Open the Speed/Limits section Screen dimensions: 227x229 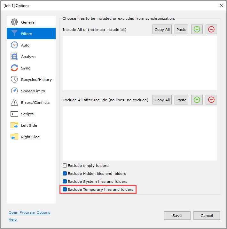33,91
